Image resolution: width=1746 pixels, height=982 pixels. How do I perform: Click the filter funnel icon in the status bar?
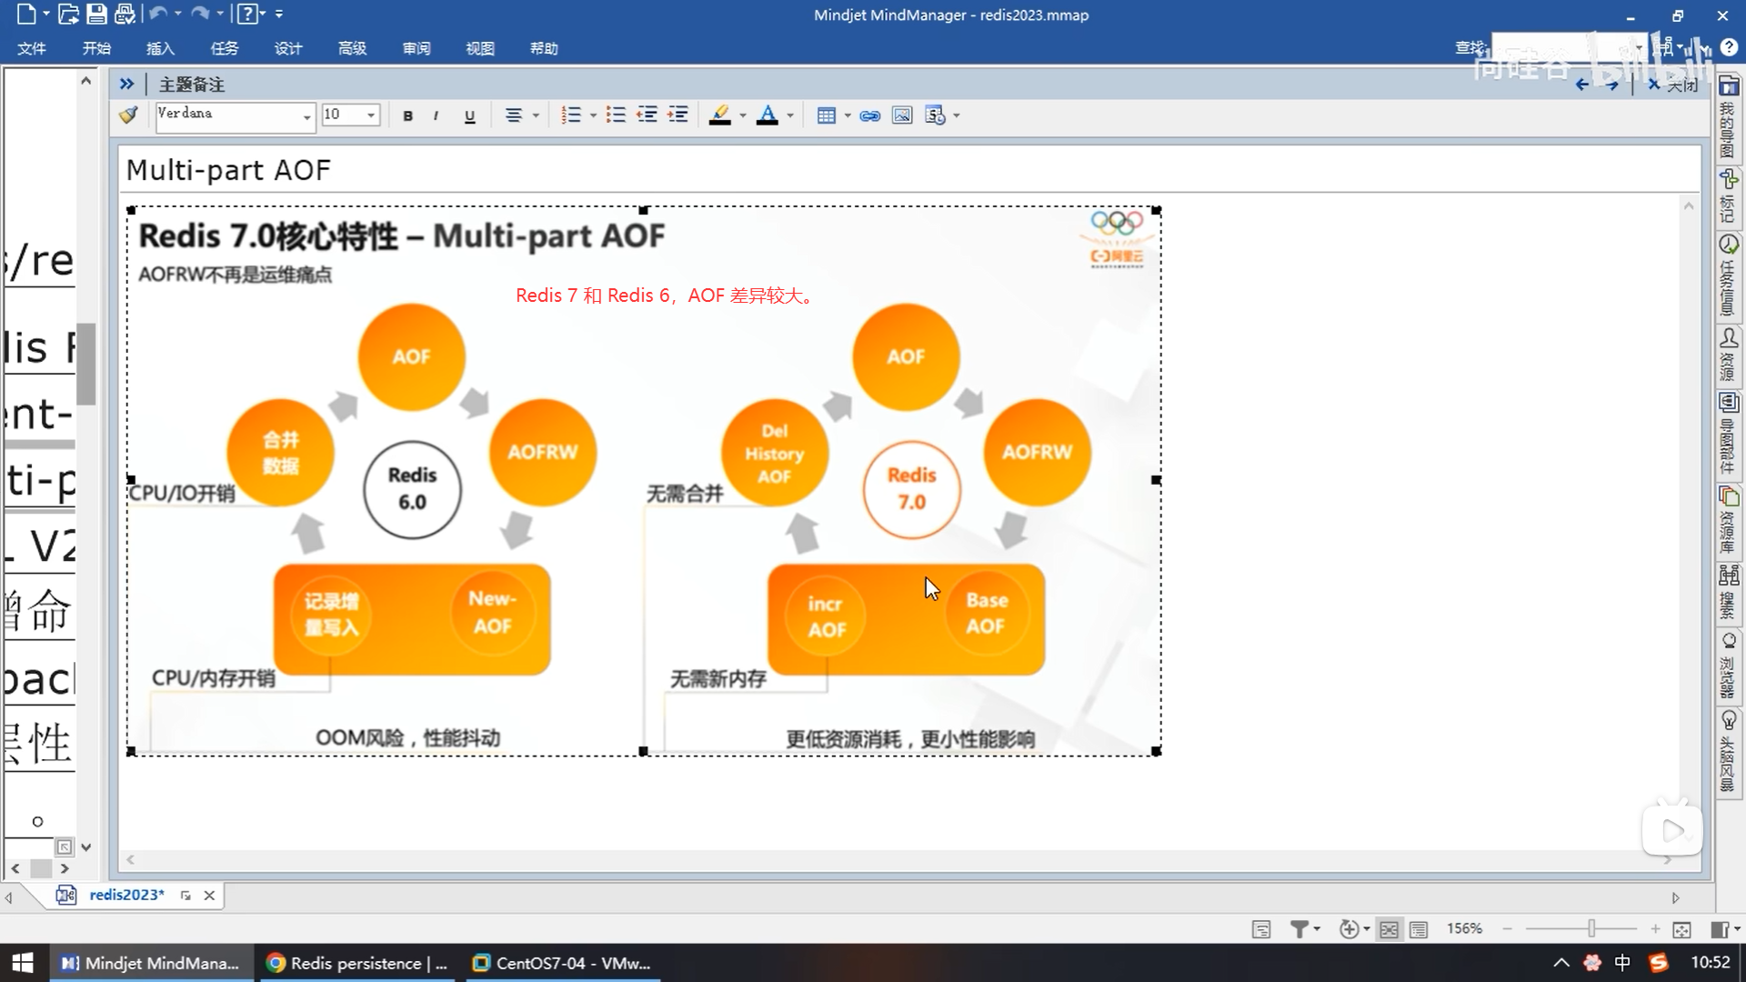(x=1299, y=929)
